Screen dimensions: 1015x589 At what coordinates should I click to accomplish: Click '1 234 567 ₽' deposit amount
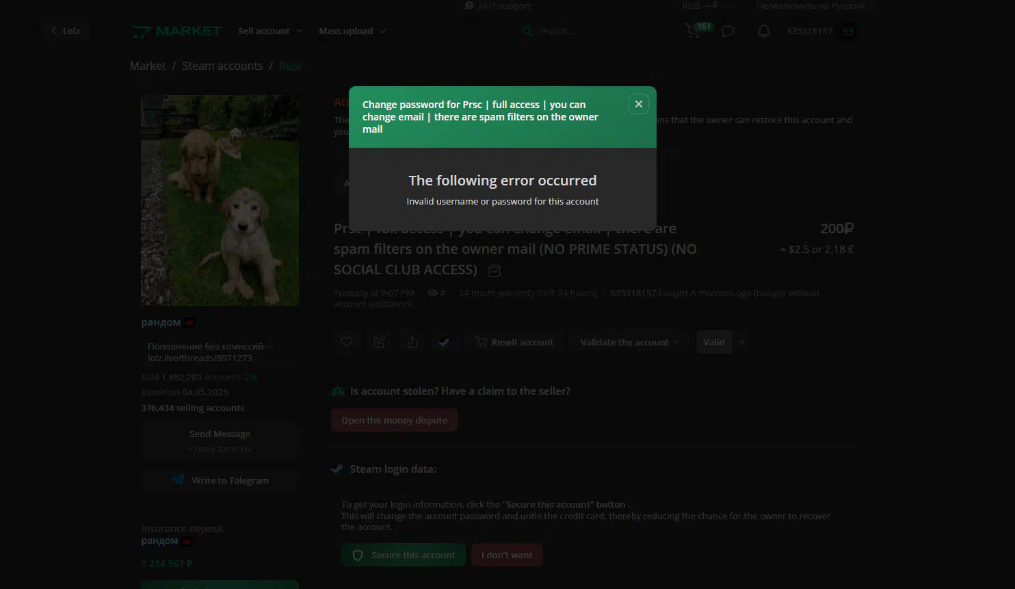click(167, 564)
